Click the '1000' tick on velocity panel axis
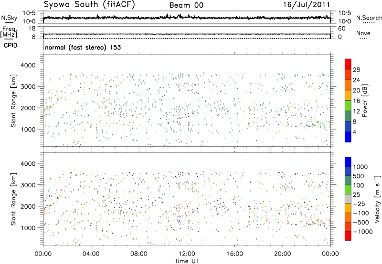 coord(28,228)
